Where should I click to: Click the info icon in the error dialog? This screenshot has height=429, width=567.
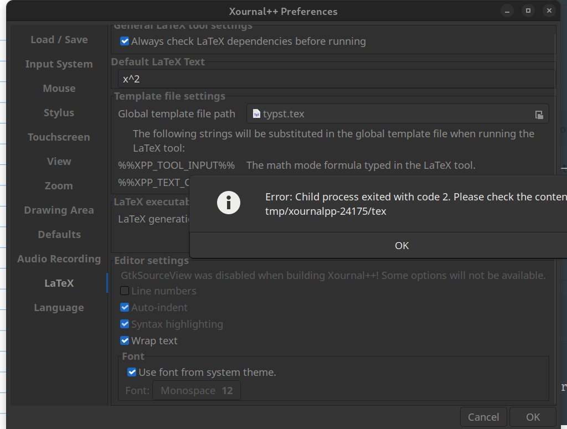point(229,203)
